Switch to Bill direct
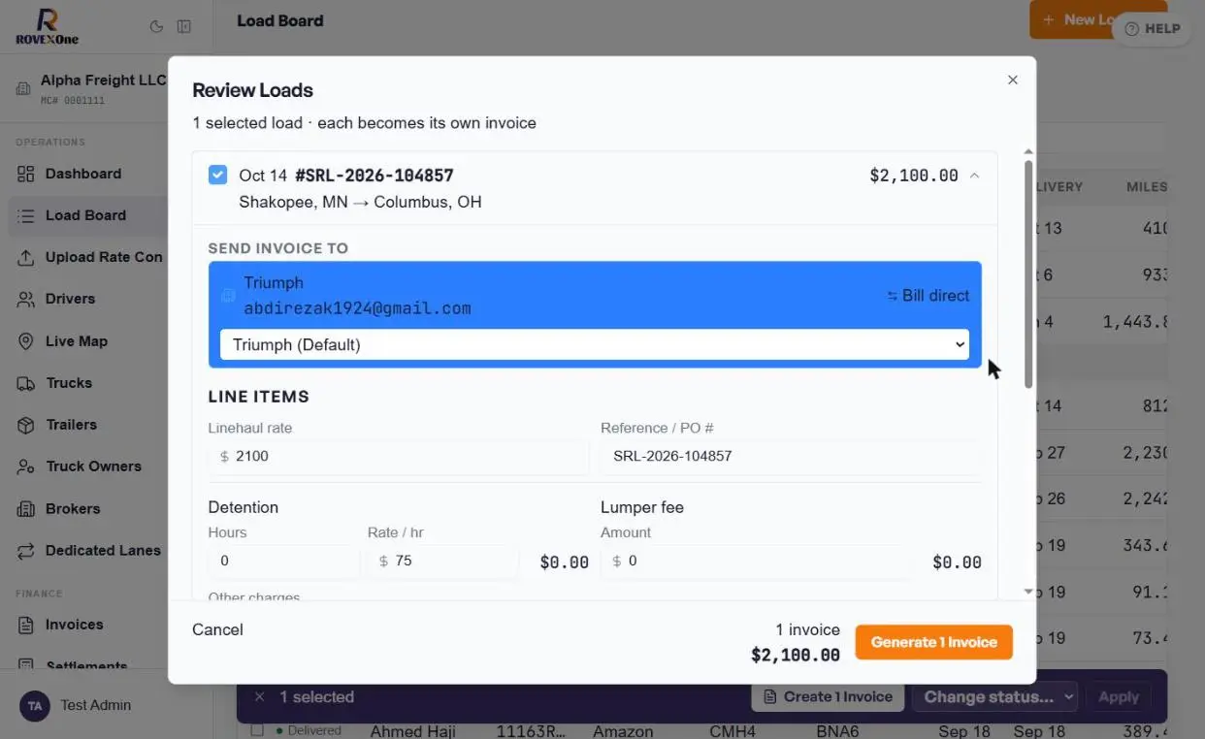 coord(928,296)
